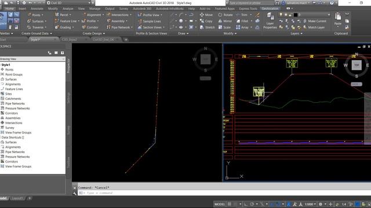
Task: Open Layer Properties manager
Action: 270,21
